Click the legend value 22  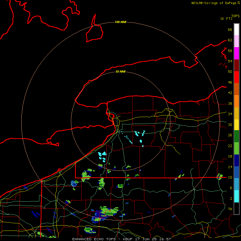pos(230,146)
